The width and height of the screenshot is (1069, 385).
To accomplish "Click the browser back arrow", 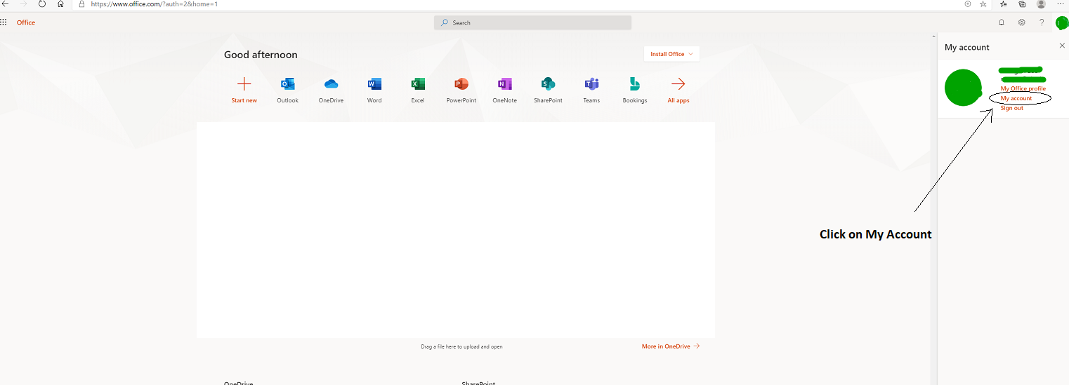I will click(6, 4).
